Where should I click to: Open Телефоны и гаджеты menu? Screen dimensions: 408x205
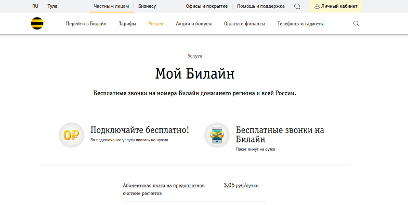point(300,24)
